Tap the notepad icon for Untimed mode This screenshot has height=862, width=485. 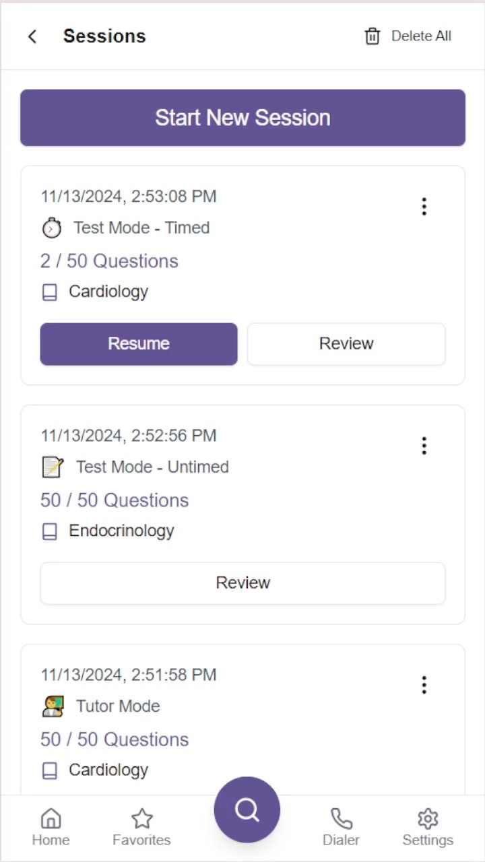tap(53, 467)
